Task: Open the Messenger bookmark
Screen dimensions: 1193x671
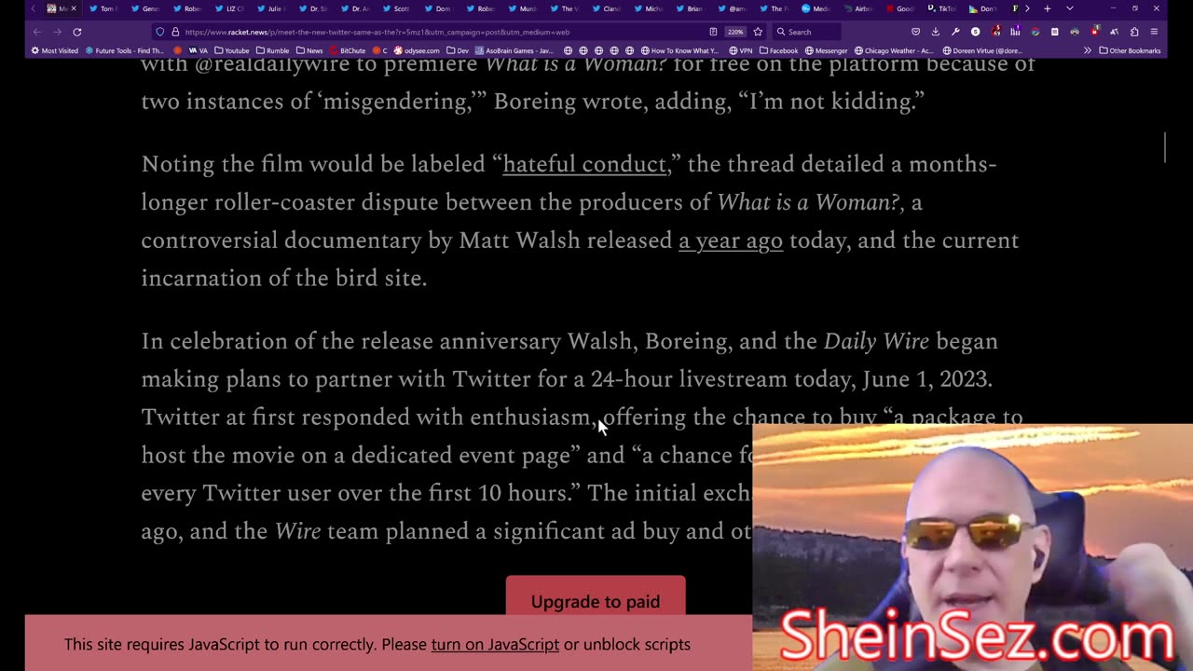Action: (826, 50)
